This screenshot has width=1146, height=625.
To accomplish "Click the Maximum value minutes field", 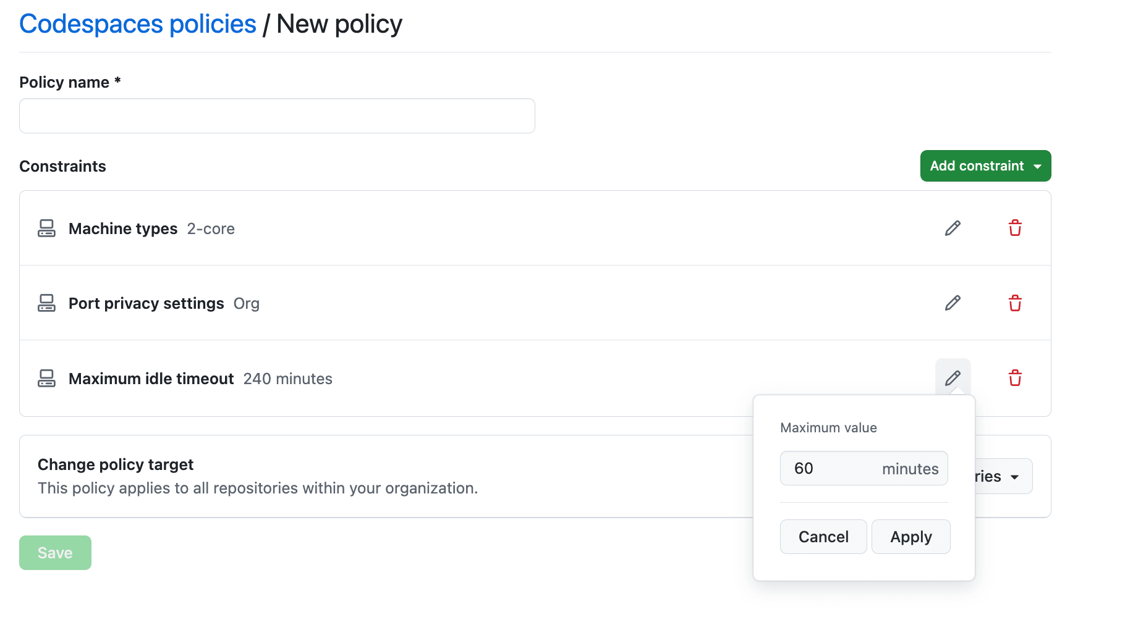I will pyautogui.click(x=864, y=468).
